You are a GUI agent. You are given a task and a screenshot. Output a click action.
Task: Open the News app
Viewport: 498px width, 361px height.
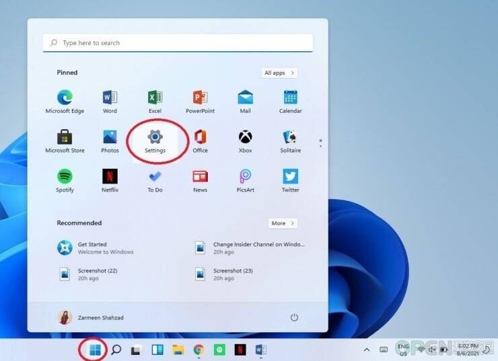tap(200, 180)
